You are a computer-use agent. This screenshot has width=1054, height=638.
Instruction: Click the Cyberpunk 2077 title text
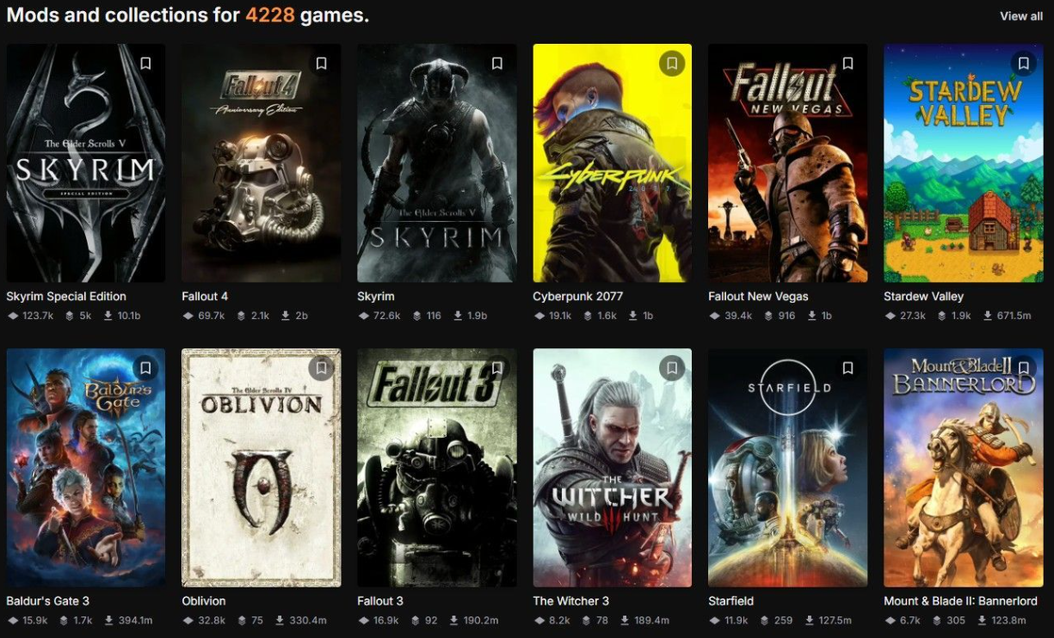(x=577, y=297)
